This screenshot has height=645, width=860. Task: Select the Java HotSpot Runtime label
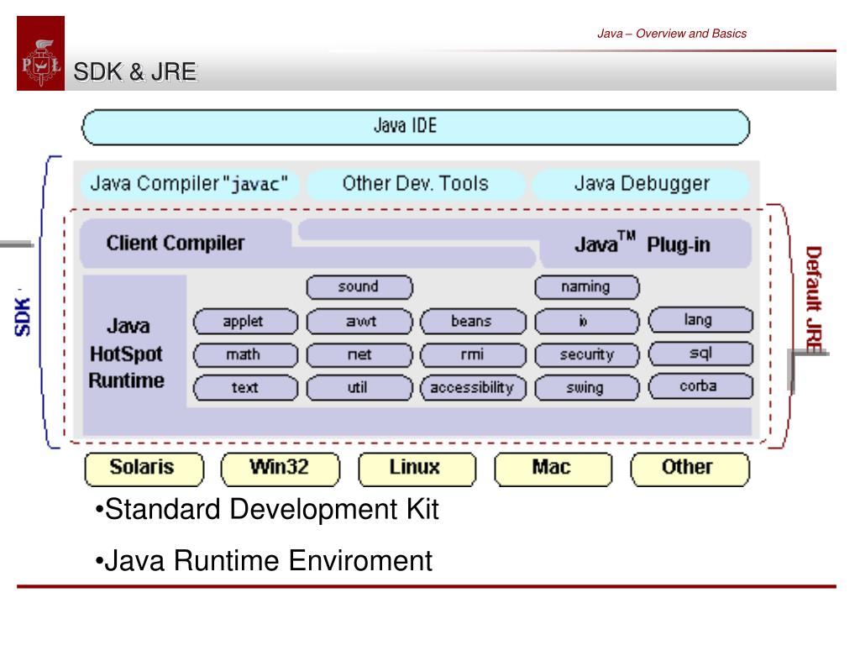coord(128,354)
